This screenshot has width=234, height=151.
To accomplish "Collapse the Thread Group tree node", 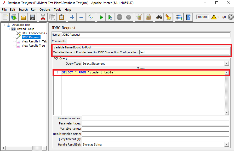I will point(8,29).
